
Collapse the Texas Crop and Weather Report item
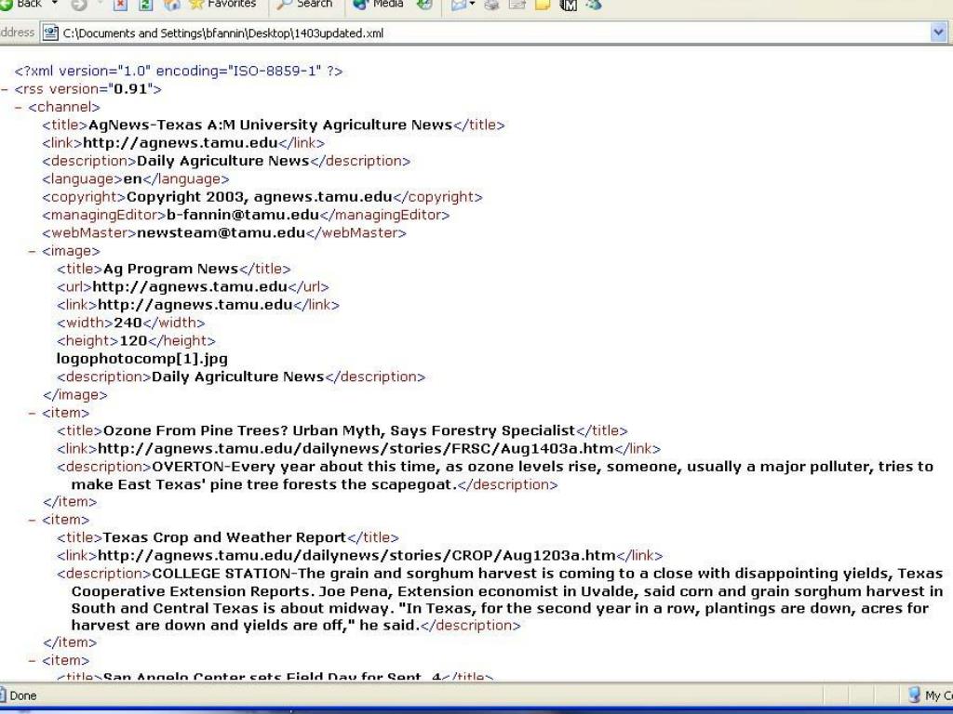click(33, 521)
